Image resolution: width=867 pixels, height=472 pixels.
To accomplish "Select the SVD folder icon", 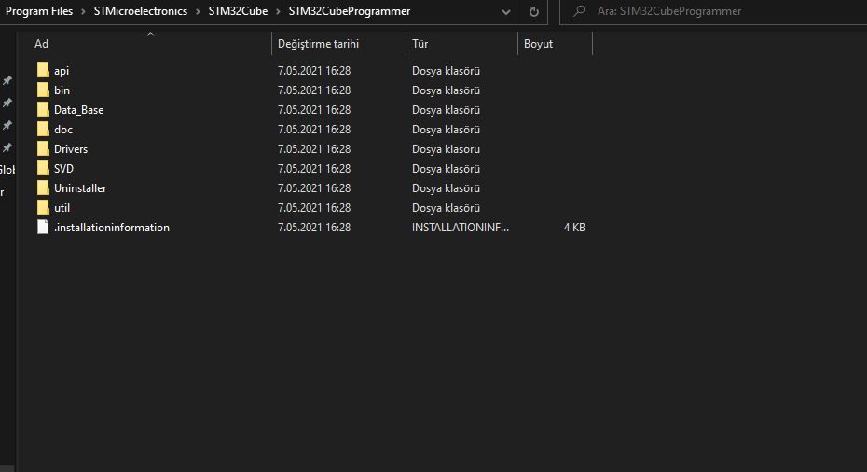I will (x=43, y=169).
